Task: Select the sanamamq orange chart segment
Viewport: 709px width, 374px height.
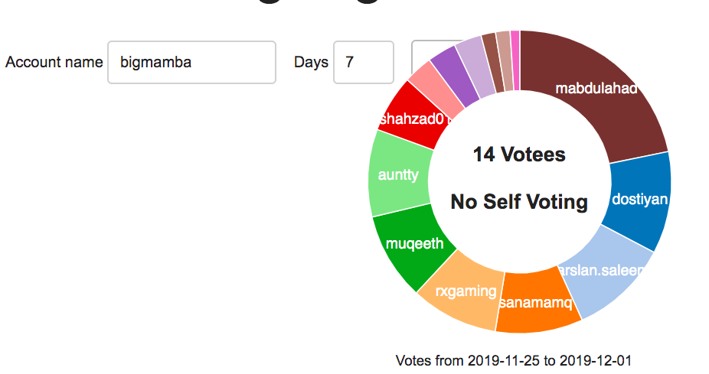Action: (536, 303)
